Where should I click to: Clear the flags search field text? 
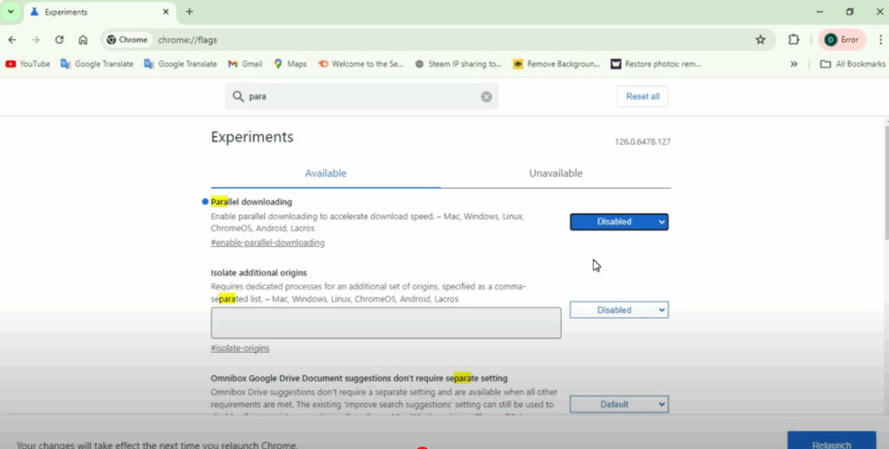click(x=486, y=96)
